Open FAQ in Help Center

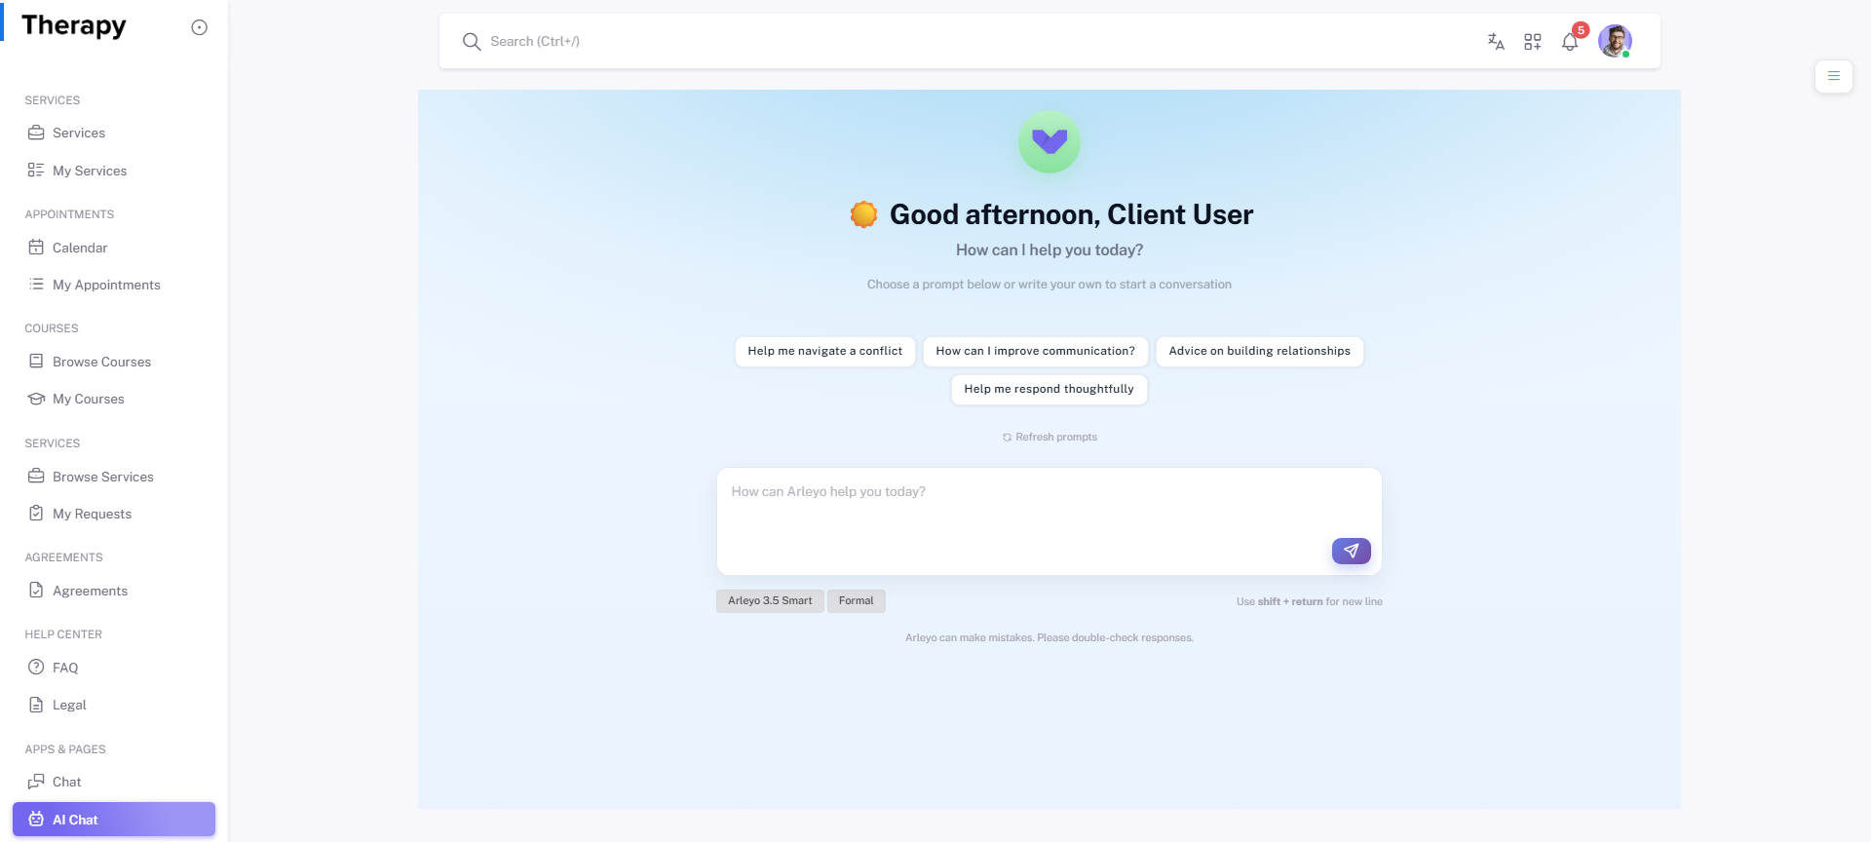point(114,668)
